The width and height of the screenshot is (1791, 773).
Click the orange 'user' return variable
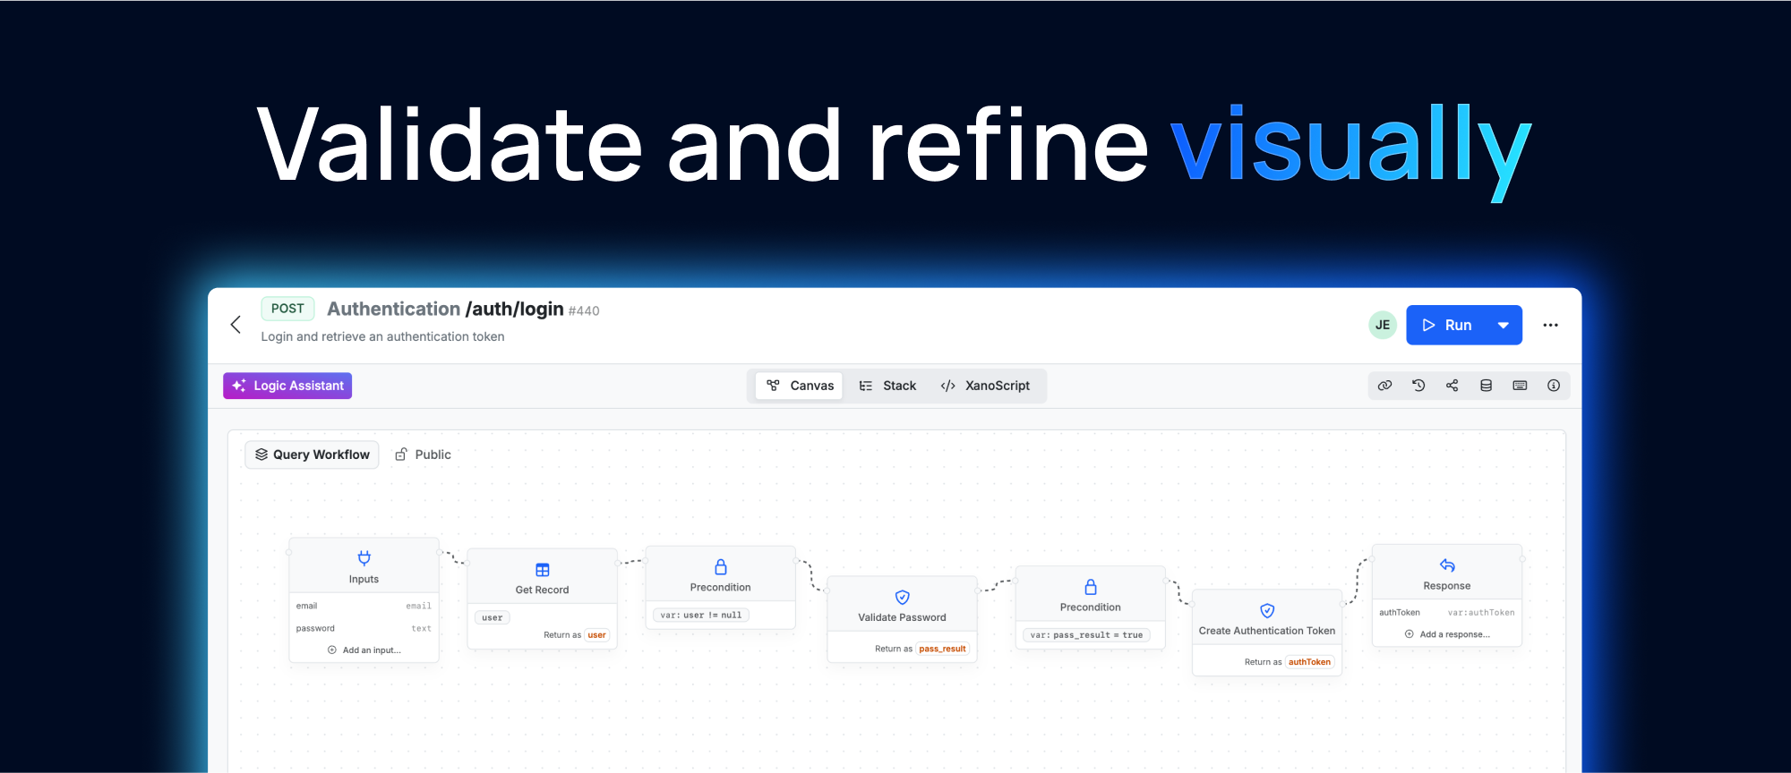[x=597, y=635]
